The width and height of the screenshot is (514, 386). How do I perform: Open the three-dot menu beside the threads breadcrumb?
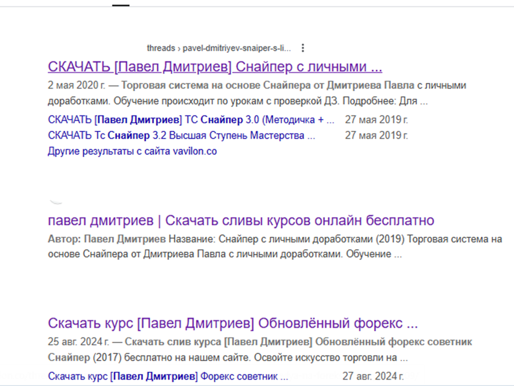[x=302, y=48]
